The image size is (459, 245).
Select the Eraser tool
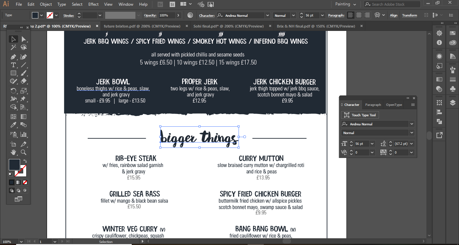point(24,81)
